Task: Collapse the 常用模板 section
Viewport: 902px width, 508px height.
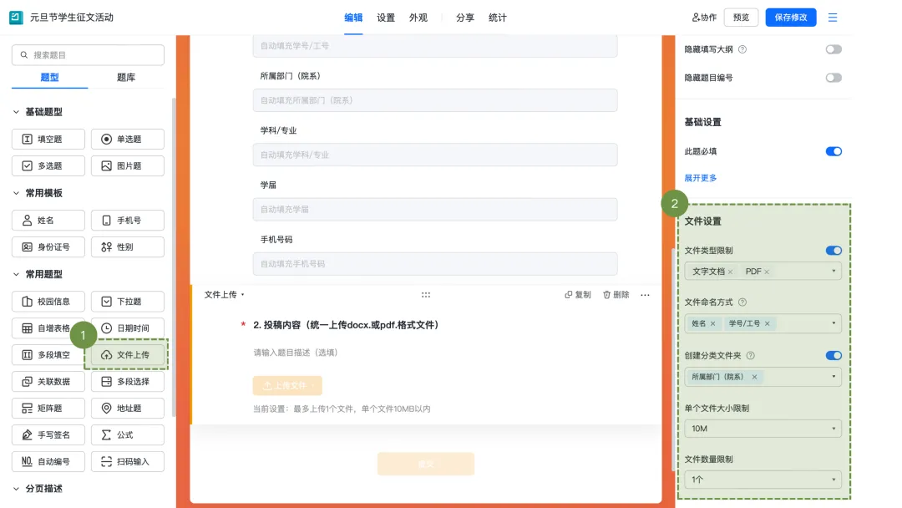Action: tap(16, 193)
